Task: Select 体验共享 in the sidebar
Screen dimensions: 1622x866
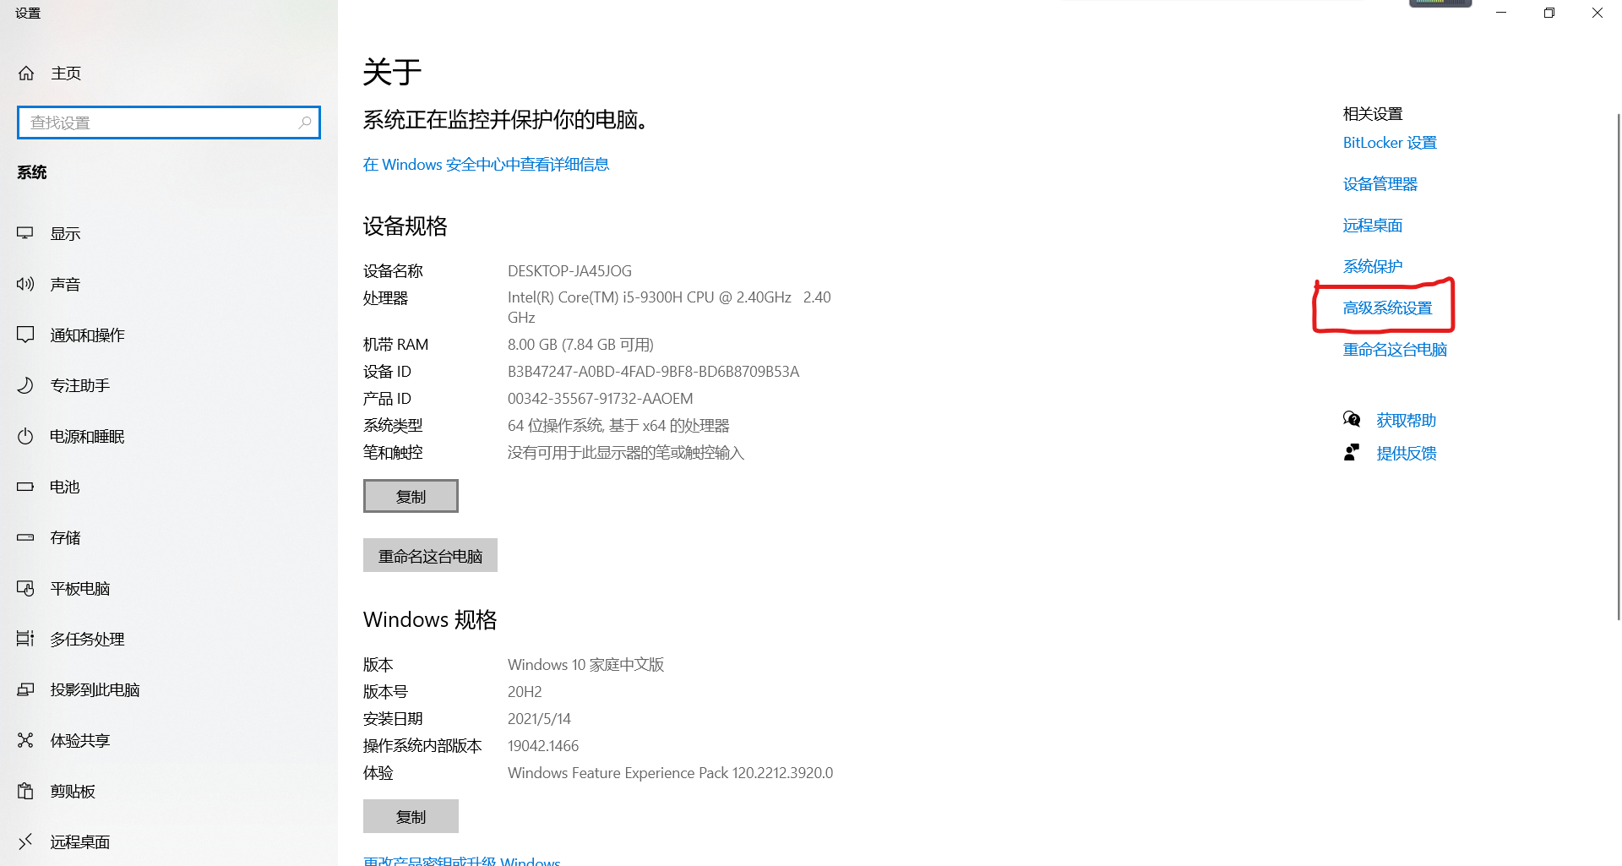Action: [x=80, y=740]
